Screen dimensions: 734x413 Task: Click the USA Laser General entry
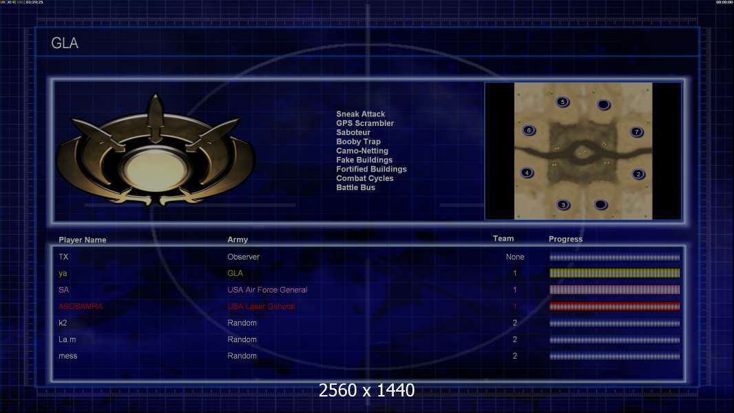pyautogui.click(x=261, y=306)
